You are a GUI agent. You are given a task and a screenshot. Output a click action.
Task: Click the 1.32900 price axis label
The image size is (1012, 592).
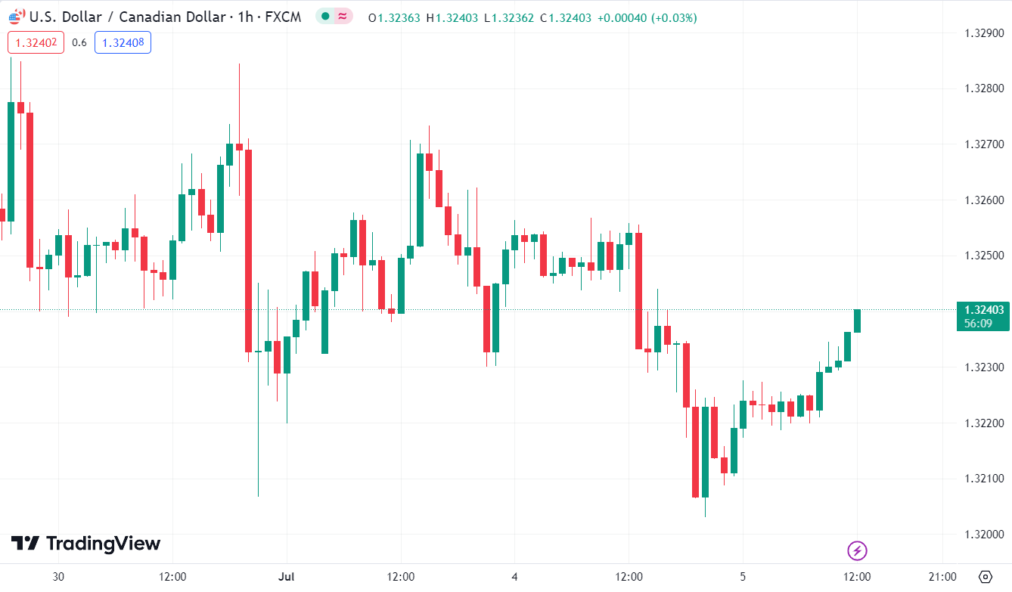tap(984, 33)
